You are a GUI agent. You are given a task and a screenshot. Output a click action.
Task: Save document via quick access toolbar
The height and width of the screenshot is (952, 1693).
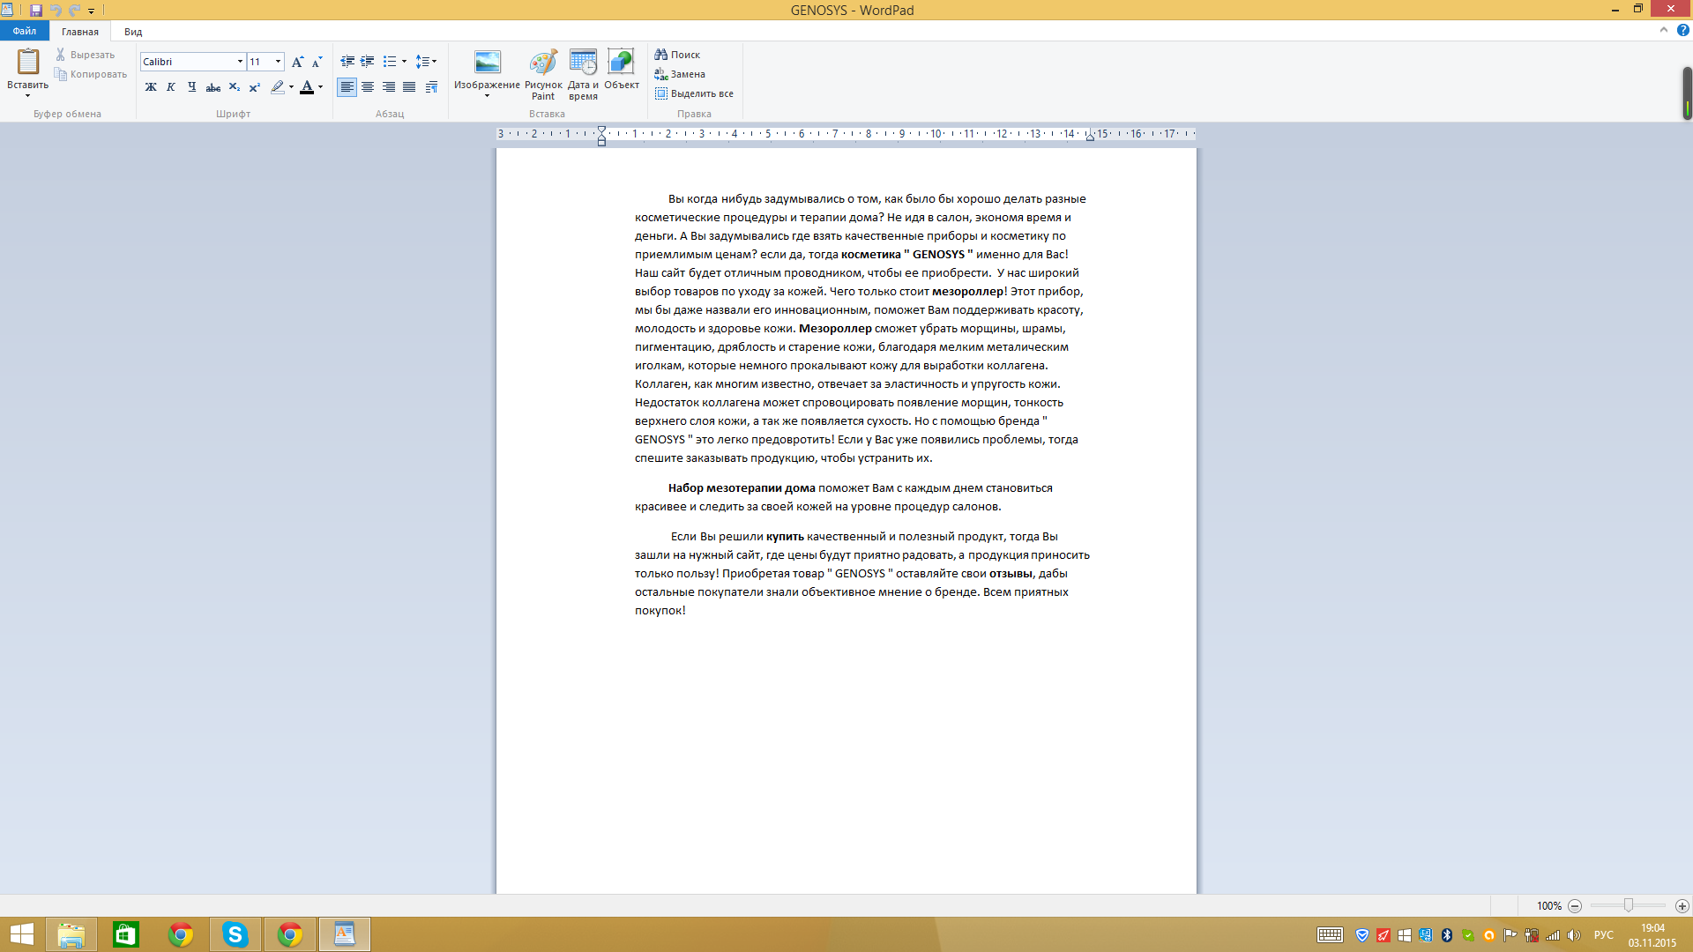tap(36, 11)
